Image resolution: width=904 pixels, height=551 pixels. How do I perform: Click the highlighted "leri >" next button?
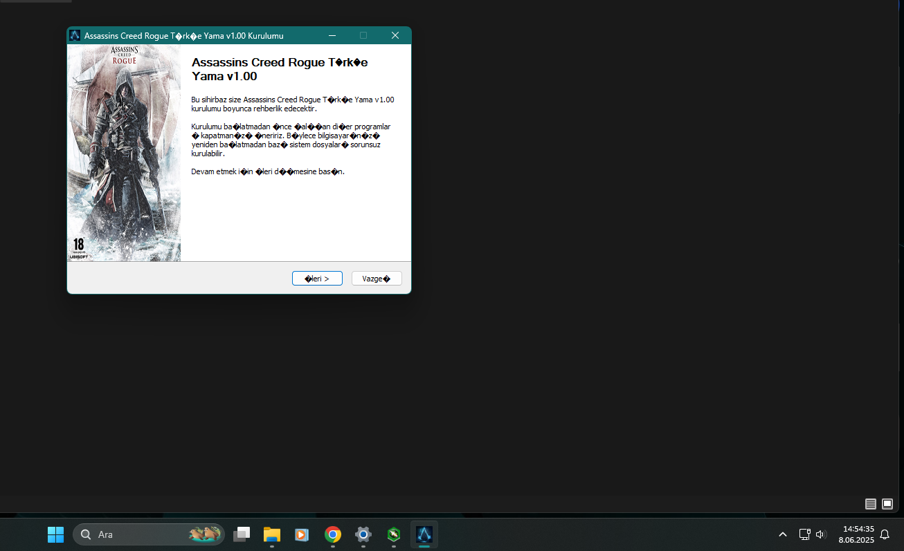click(317, 279)
